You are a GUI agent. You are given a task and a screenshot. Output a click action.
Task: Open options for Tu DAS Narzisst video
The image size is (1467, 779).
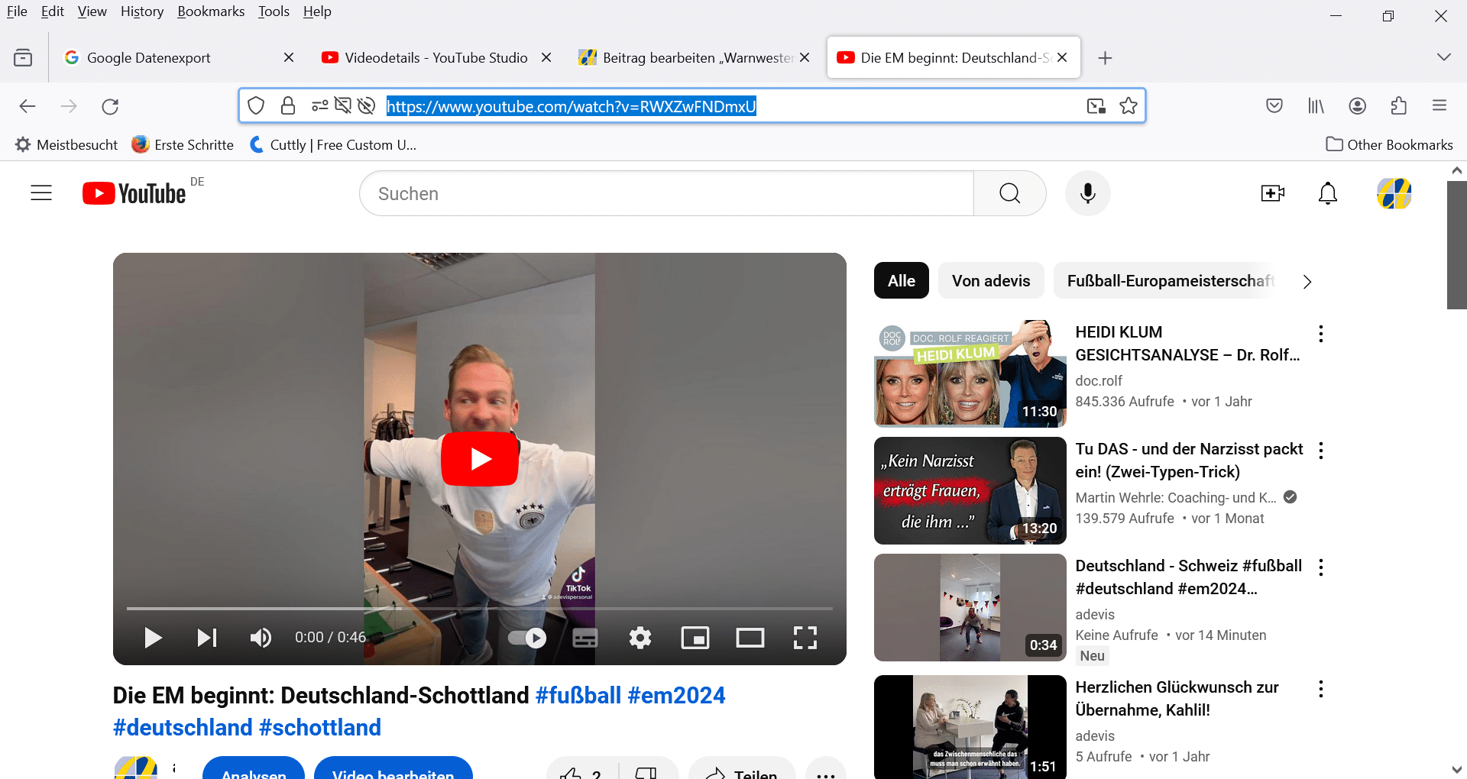click(x=1321, y=451)
